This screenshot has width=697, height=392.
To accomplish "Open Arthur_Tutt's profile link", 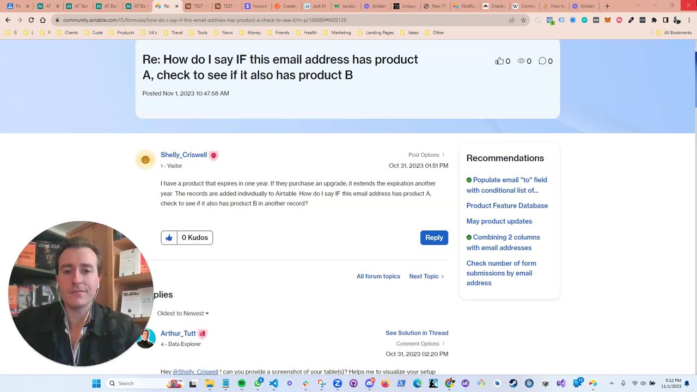I will (x=178, y=333).
